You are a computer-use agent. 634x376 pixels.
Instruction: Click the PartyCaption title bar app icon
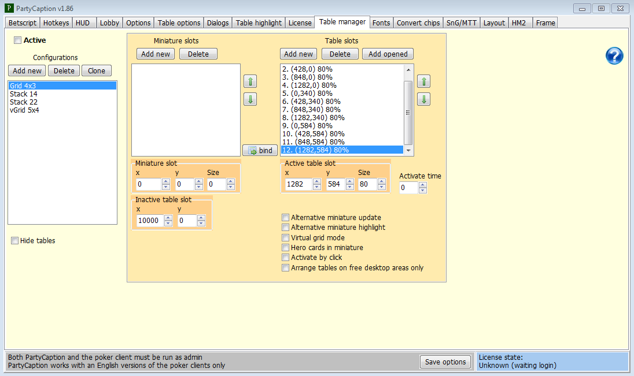[x=9, y=8]
